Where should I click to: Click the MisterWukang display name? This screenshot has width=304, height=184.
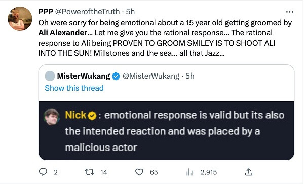pyautogui.click(x=84, y=76)
